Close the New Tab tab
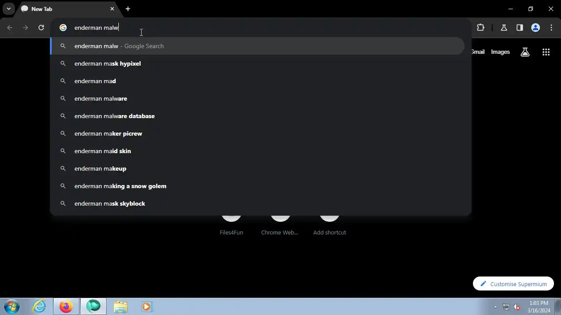The height and width of the screenshot is (315, 561). 112,9
